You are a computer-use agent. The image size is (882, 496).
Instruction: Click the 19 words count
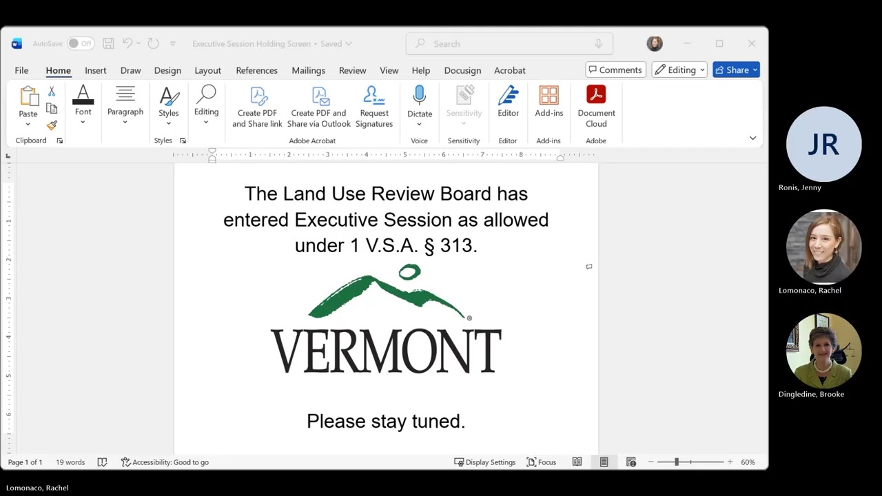(70, 462)
